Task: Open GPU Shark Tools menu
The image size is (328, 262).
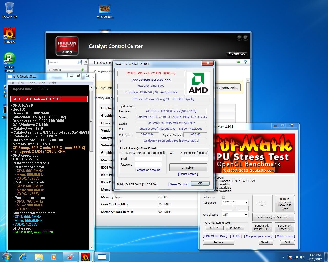Action: tap(32, 83)
